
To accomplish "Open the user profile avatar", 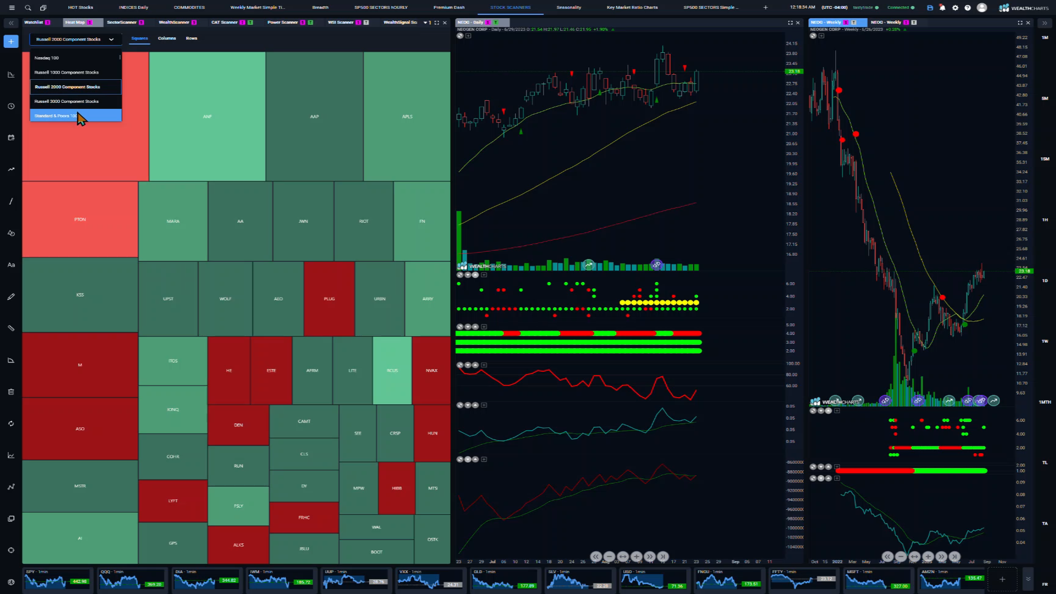I will (982, 8).
